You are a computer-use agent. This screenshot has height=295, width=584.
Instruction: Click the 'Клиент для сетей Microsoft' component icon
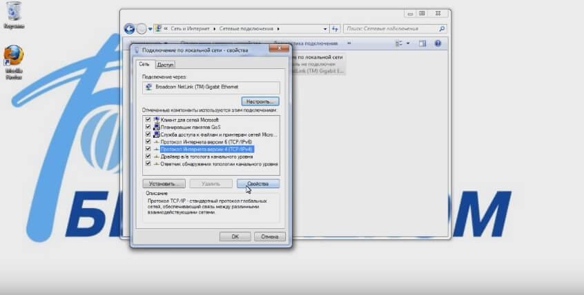[157, 120]
